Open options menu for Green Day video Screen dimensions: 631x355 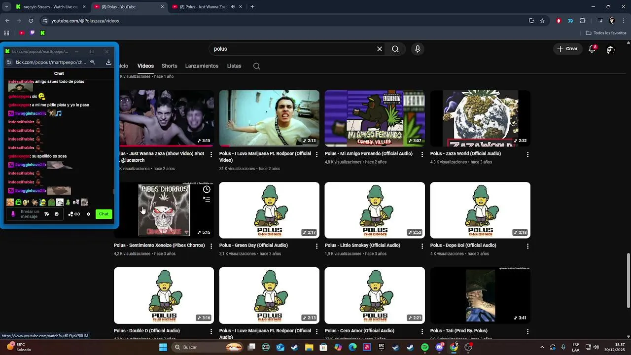(x=316, y=246)
